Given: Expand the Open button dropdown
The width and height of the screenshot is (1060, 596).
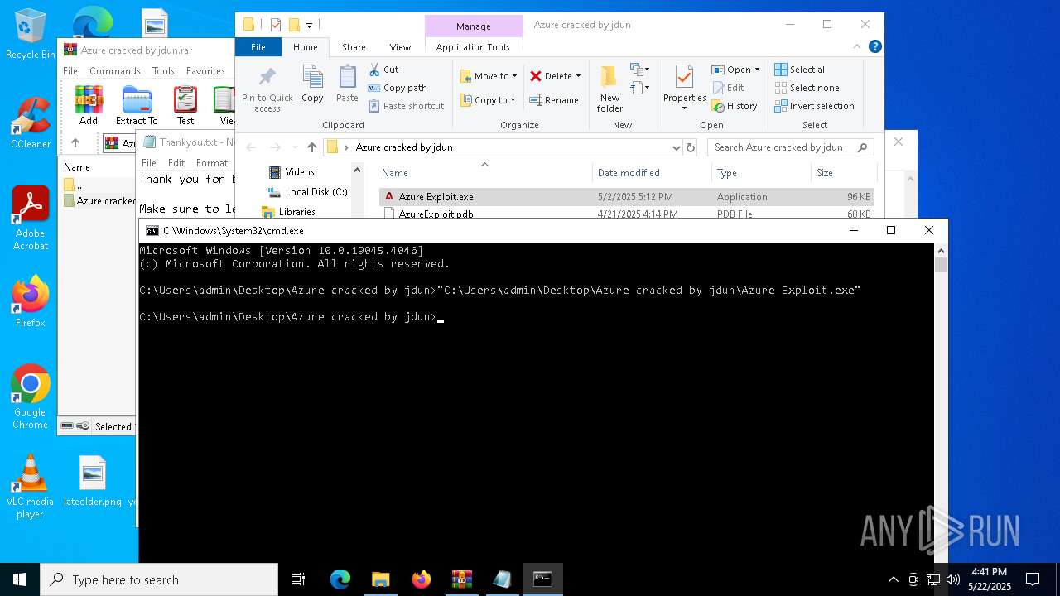Looking at the screenshot, I should point(757,70).
